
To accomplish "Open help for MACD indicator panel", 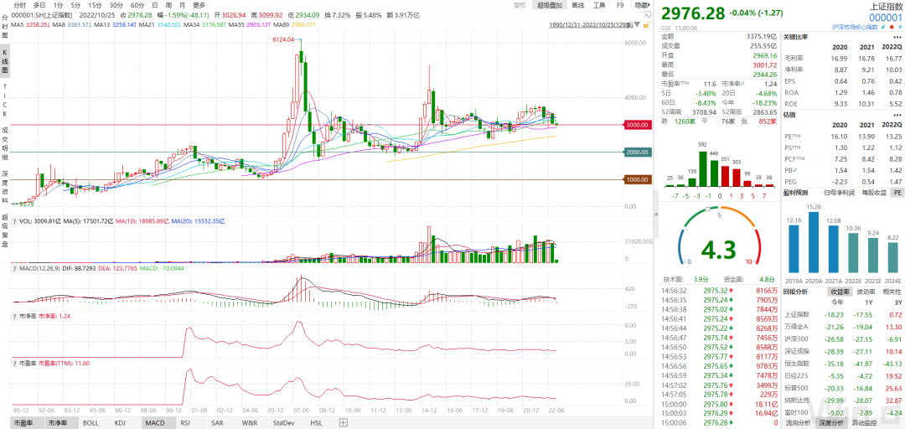I will [x=14, y=268].
